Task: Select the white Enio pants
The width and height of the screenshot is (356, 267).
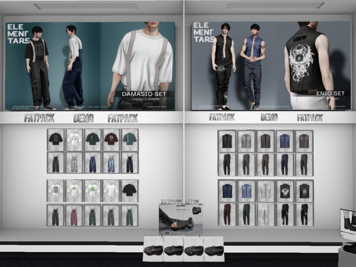Action: pos(266,214)
